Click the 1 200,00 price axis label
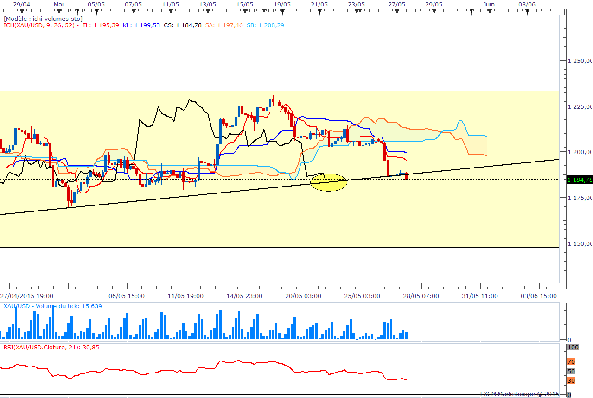593x398 pixels. (x=580, y=152)
